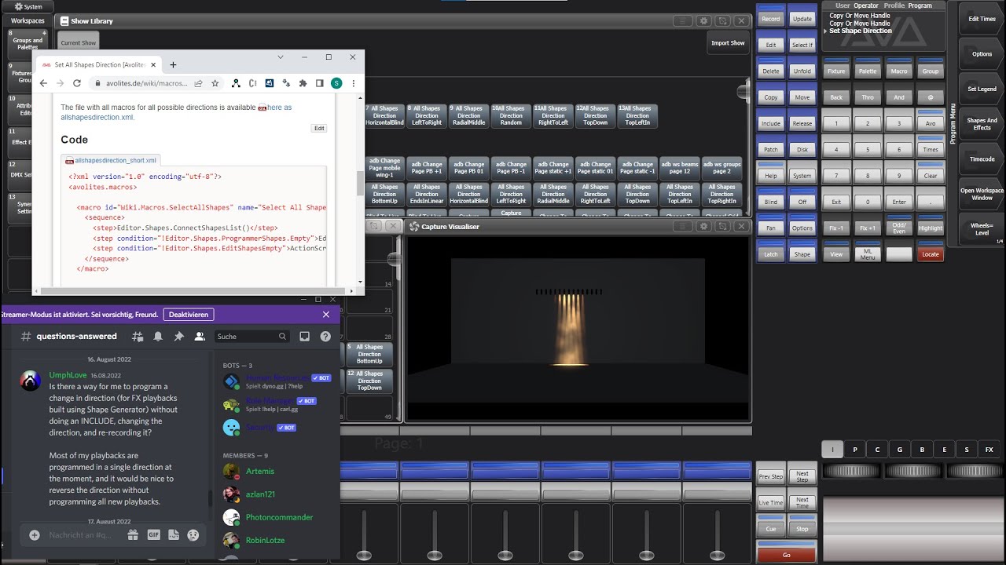Toggle the Discord member list icon

pyautogui.click(x=200, y=336)
